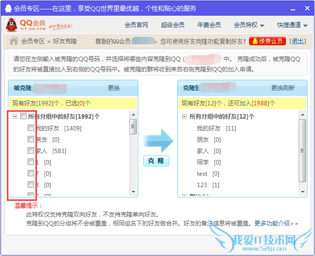Close the 会员专区 window

[x=307, y=8]
